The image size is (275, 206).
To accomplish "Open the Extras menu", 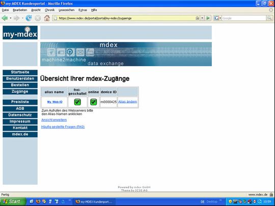I will click(83, 10).
